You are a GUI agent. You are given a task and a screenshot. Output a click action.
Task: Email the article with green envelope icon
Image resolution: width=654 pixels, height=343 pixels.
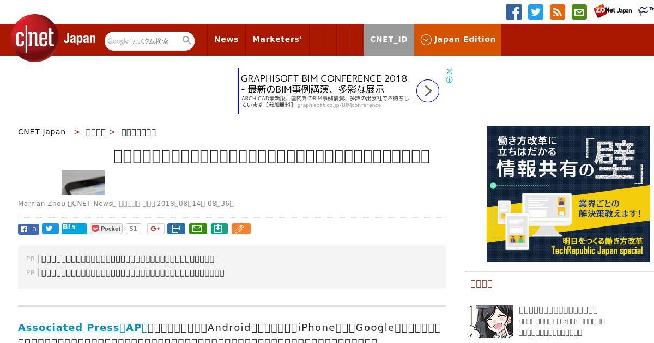pyautogui.click(x=198, y=229)
